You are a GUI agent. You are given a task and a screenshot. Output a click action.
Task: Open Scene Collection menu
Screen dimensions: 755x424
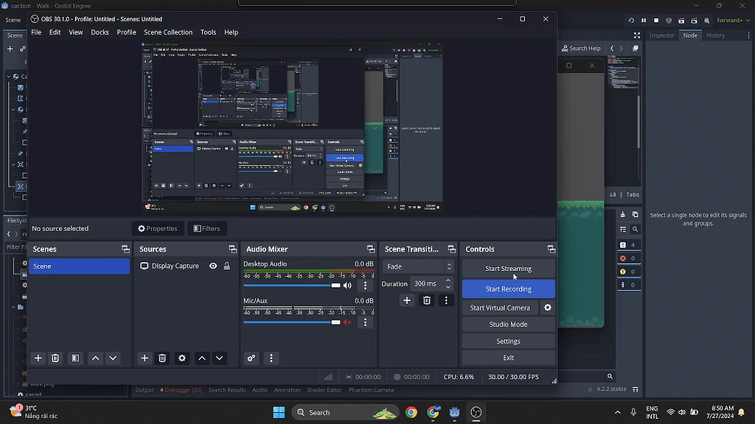point(168,32)
